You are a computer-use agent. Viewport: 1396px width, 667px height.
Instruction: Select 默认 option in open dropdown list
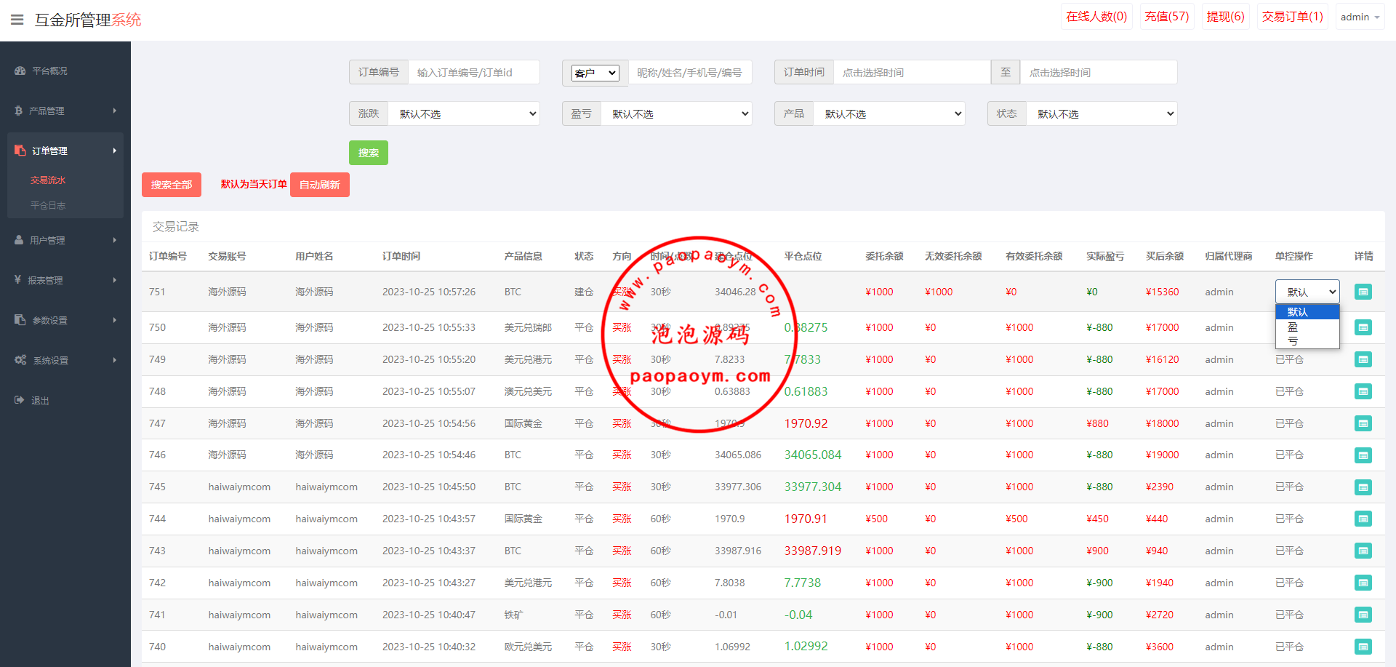pos(1307,312)
